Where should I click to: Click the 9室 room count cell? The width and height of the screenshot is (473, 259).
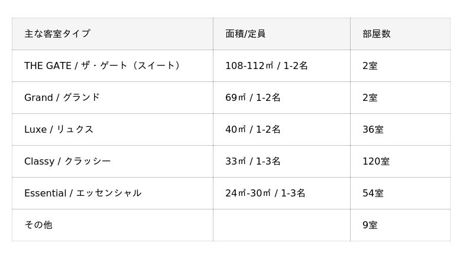click(x=370, y=225)
